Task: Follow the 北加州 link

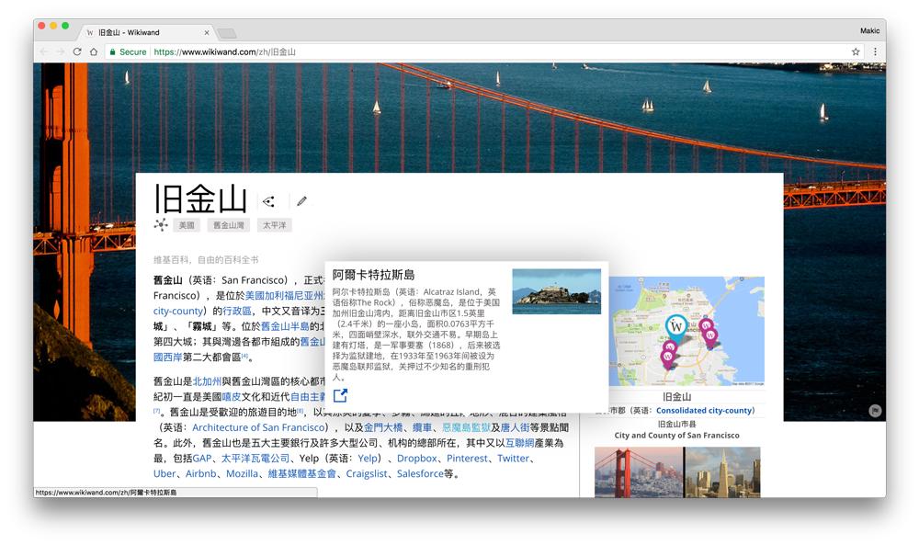Action: click(207, 380)
